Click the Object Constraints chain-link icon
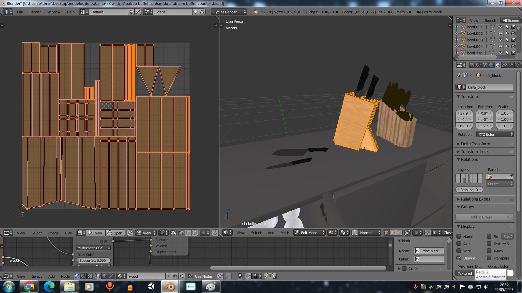The height and width of the screenshot is (293, 522). point(504,65)
